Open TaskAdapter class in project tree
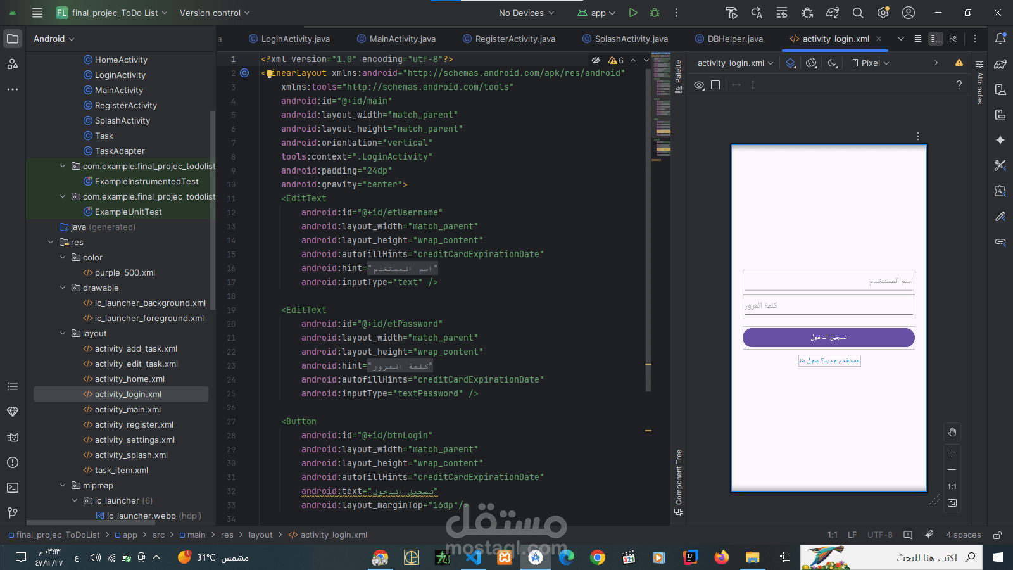Viewport: 1013px width, 570px height. pyautogui.click(x=120, y=151)
